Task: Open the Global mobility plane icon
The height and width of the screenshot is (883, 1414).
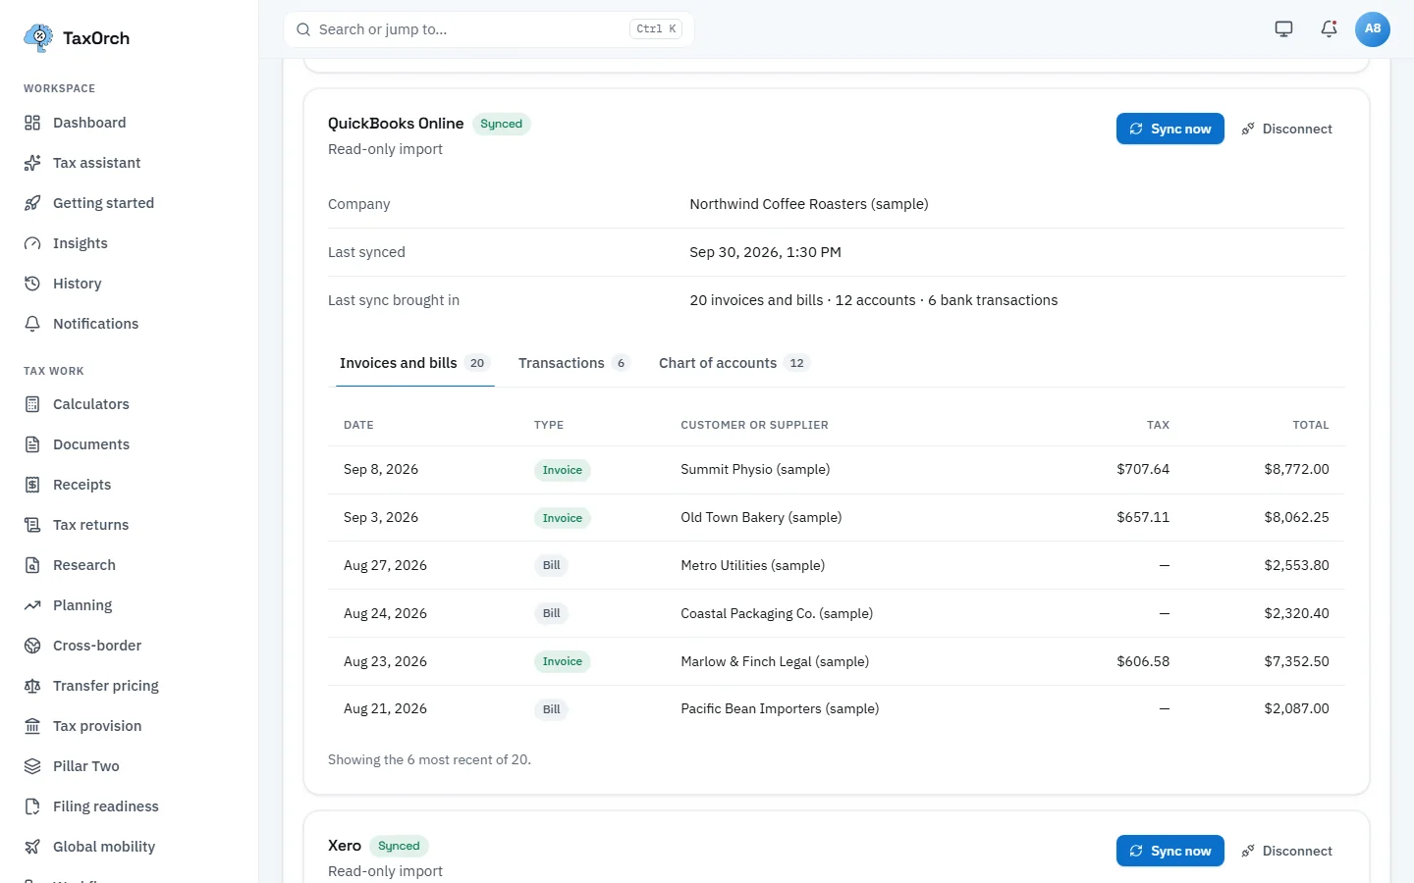Action: coord(32,847)
